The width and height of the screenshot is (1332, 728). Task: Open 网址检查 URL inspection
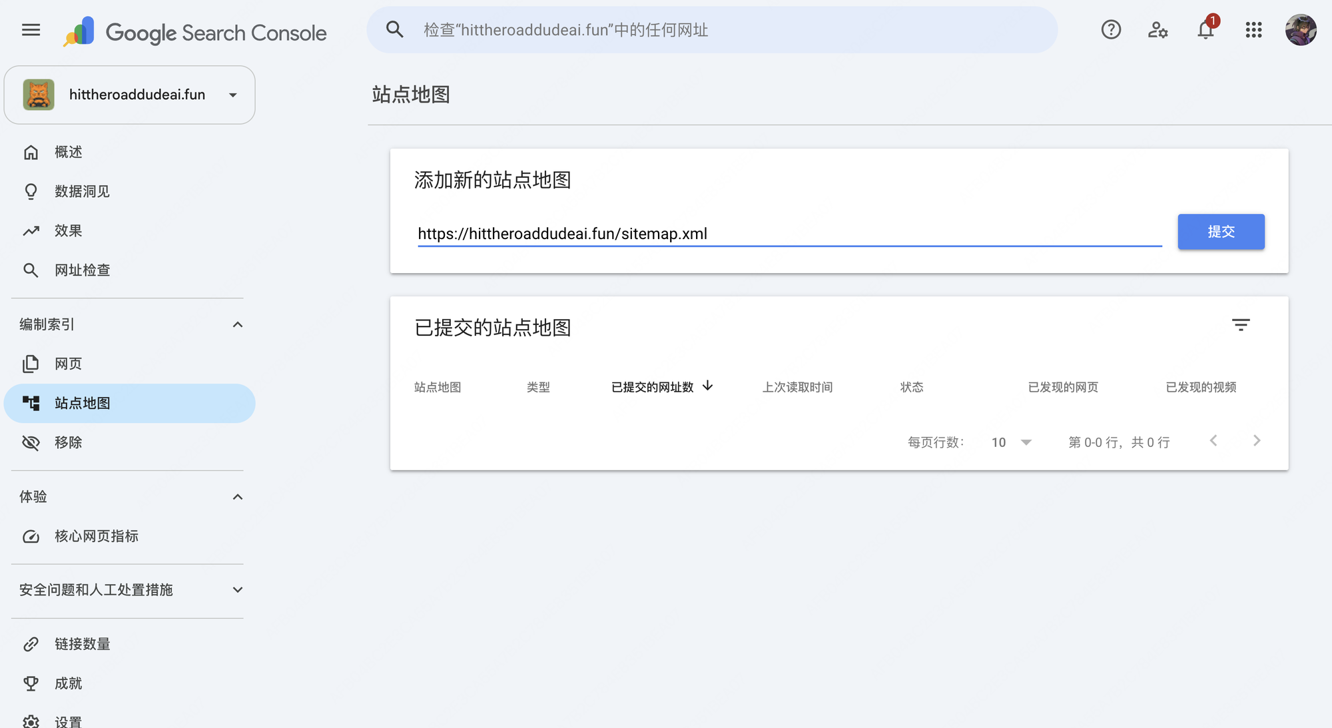(130, 270)
